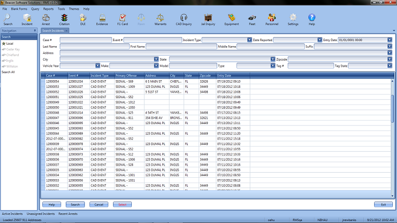Expand the Incident Type dropdown
397x223 pixels.
[250, 40]
